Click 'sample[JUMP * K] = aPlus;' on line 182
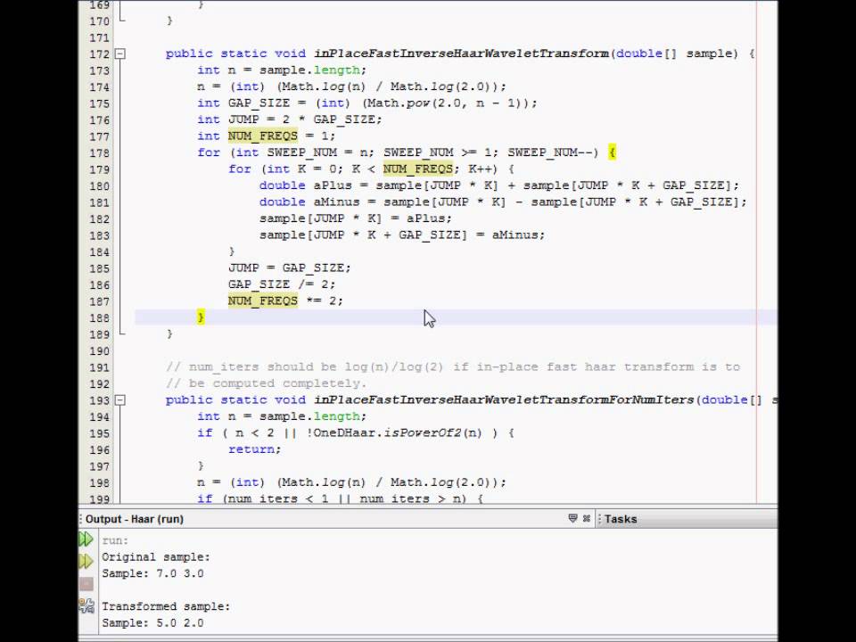 pos(356,218)
